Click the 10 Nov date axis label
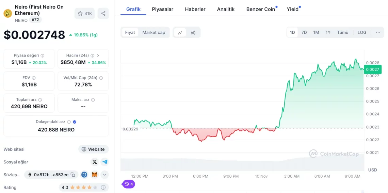The image size is (388, 193). click(x=261, y=176)
